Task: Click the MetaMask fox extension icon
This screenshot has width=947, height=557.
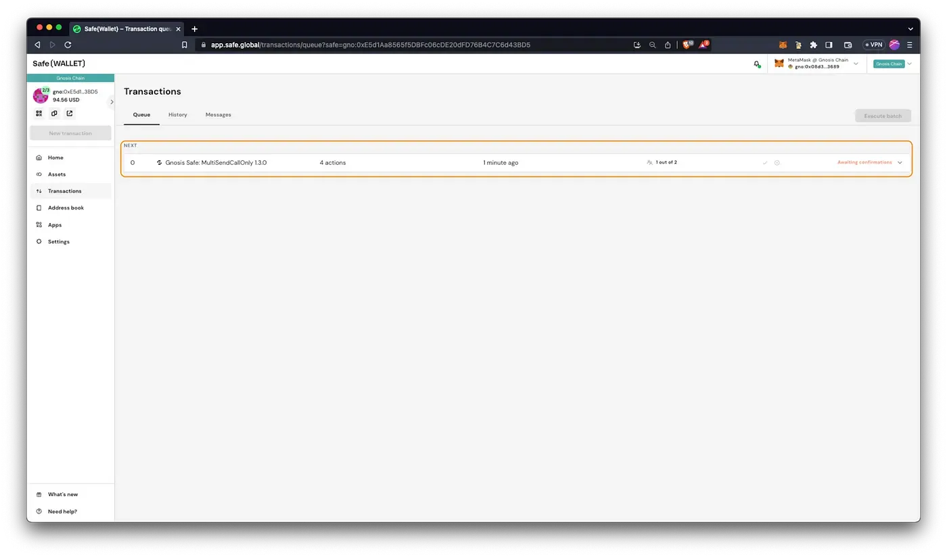Action: (x=783, y=45)
